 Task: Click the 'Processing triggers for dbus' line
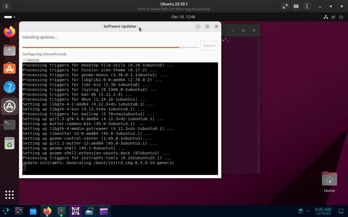click(85, 99)
